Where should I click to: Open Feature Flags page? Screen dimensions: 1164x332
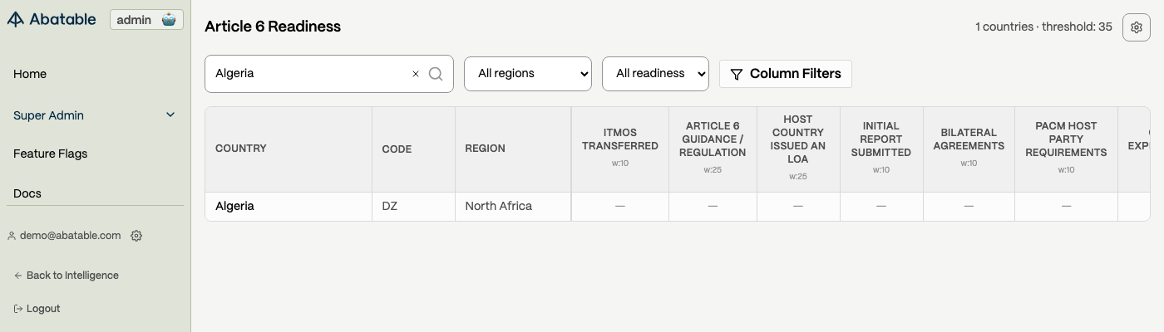coord(50,154)
